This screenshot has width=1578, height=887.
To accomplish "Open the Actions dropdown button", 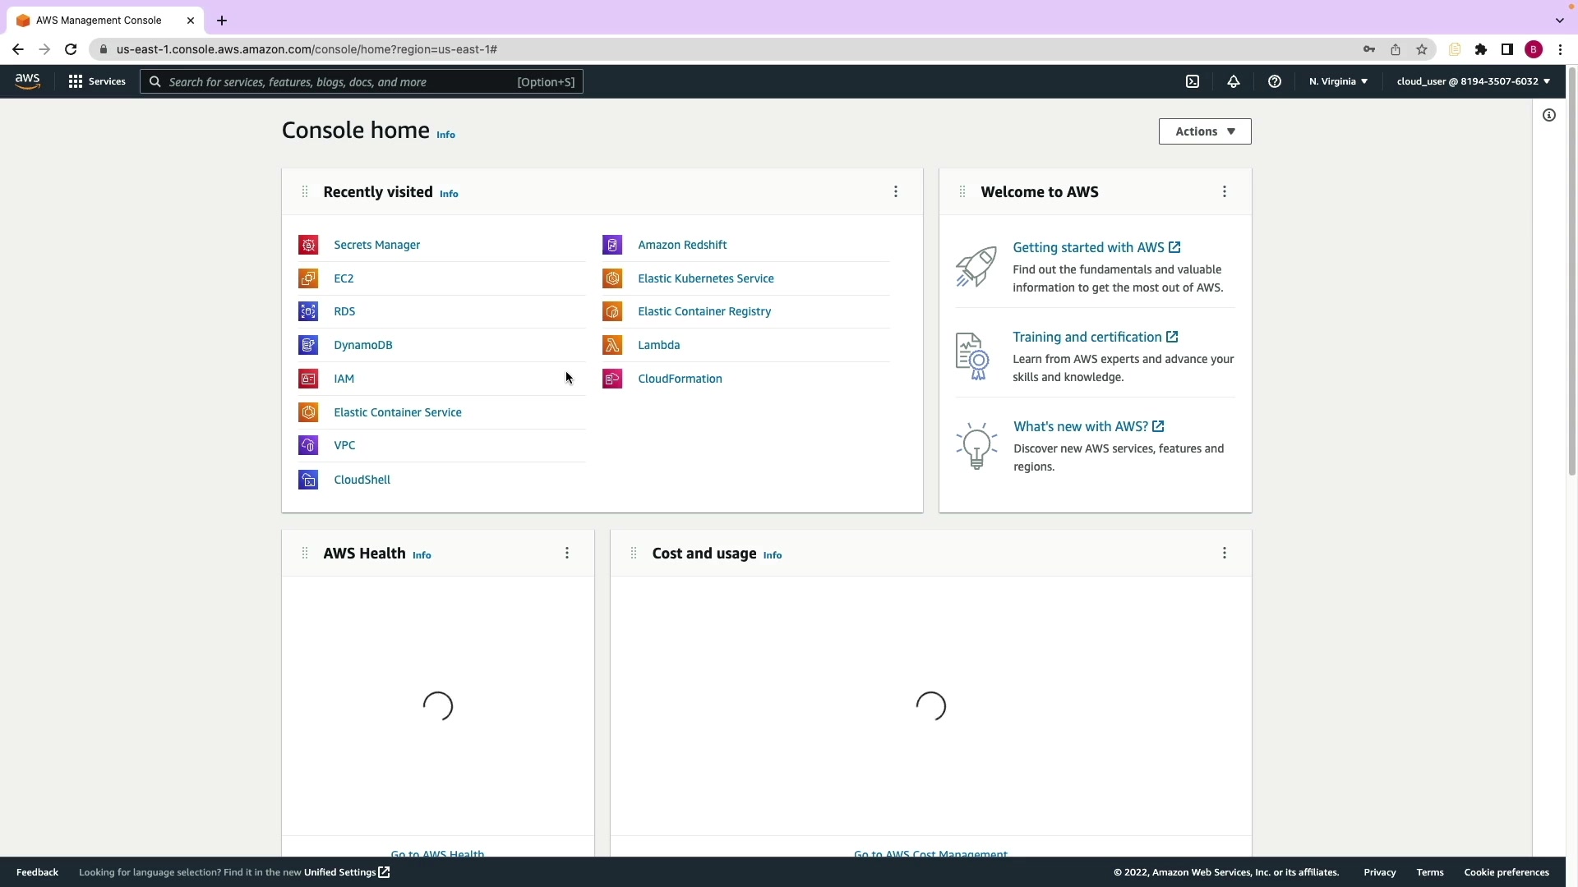I will tap(1205, 131).
